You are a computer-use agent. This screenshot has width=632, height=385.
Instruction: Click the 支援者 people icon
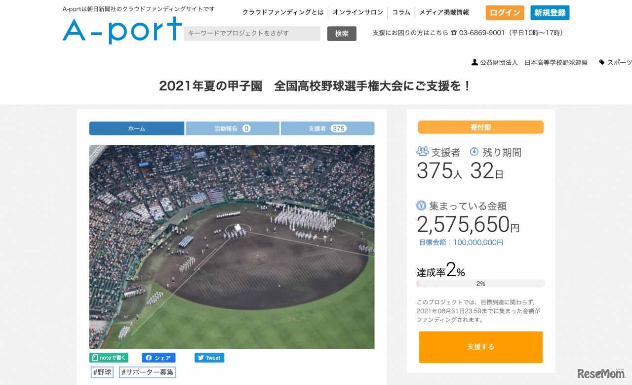click(x=423, y=152)
